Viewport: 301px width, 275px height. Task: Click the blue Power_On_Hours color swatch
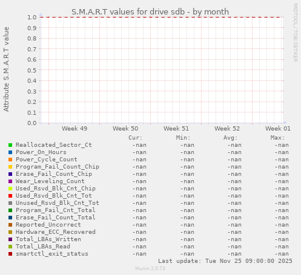coord(10,152)
